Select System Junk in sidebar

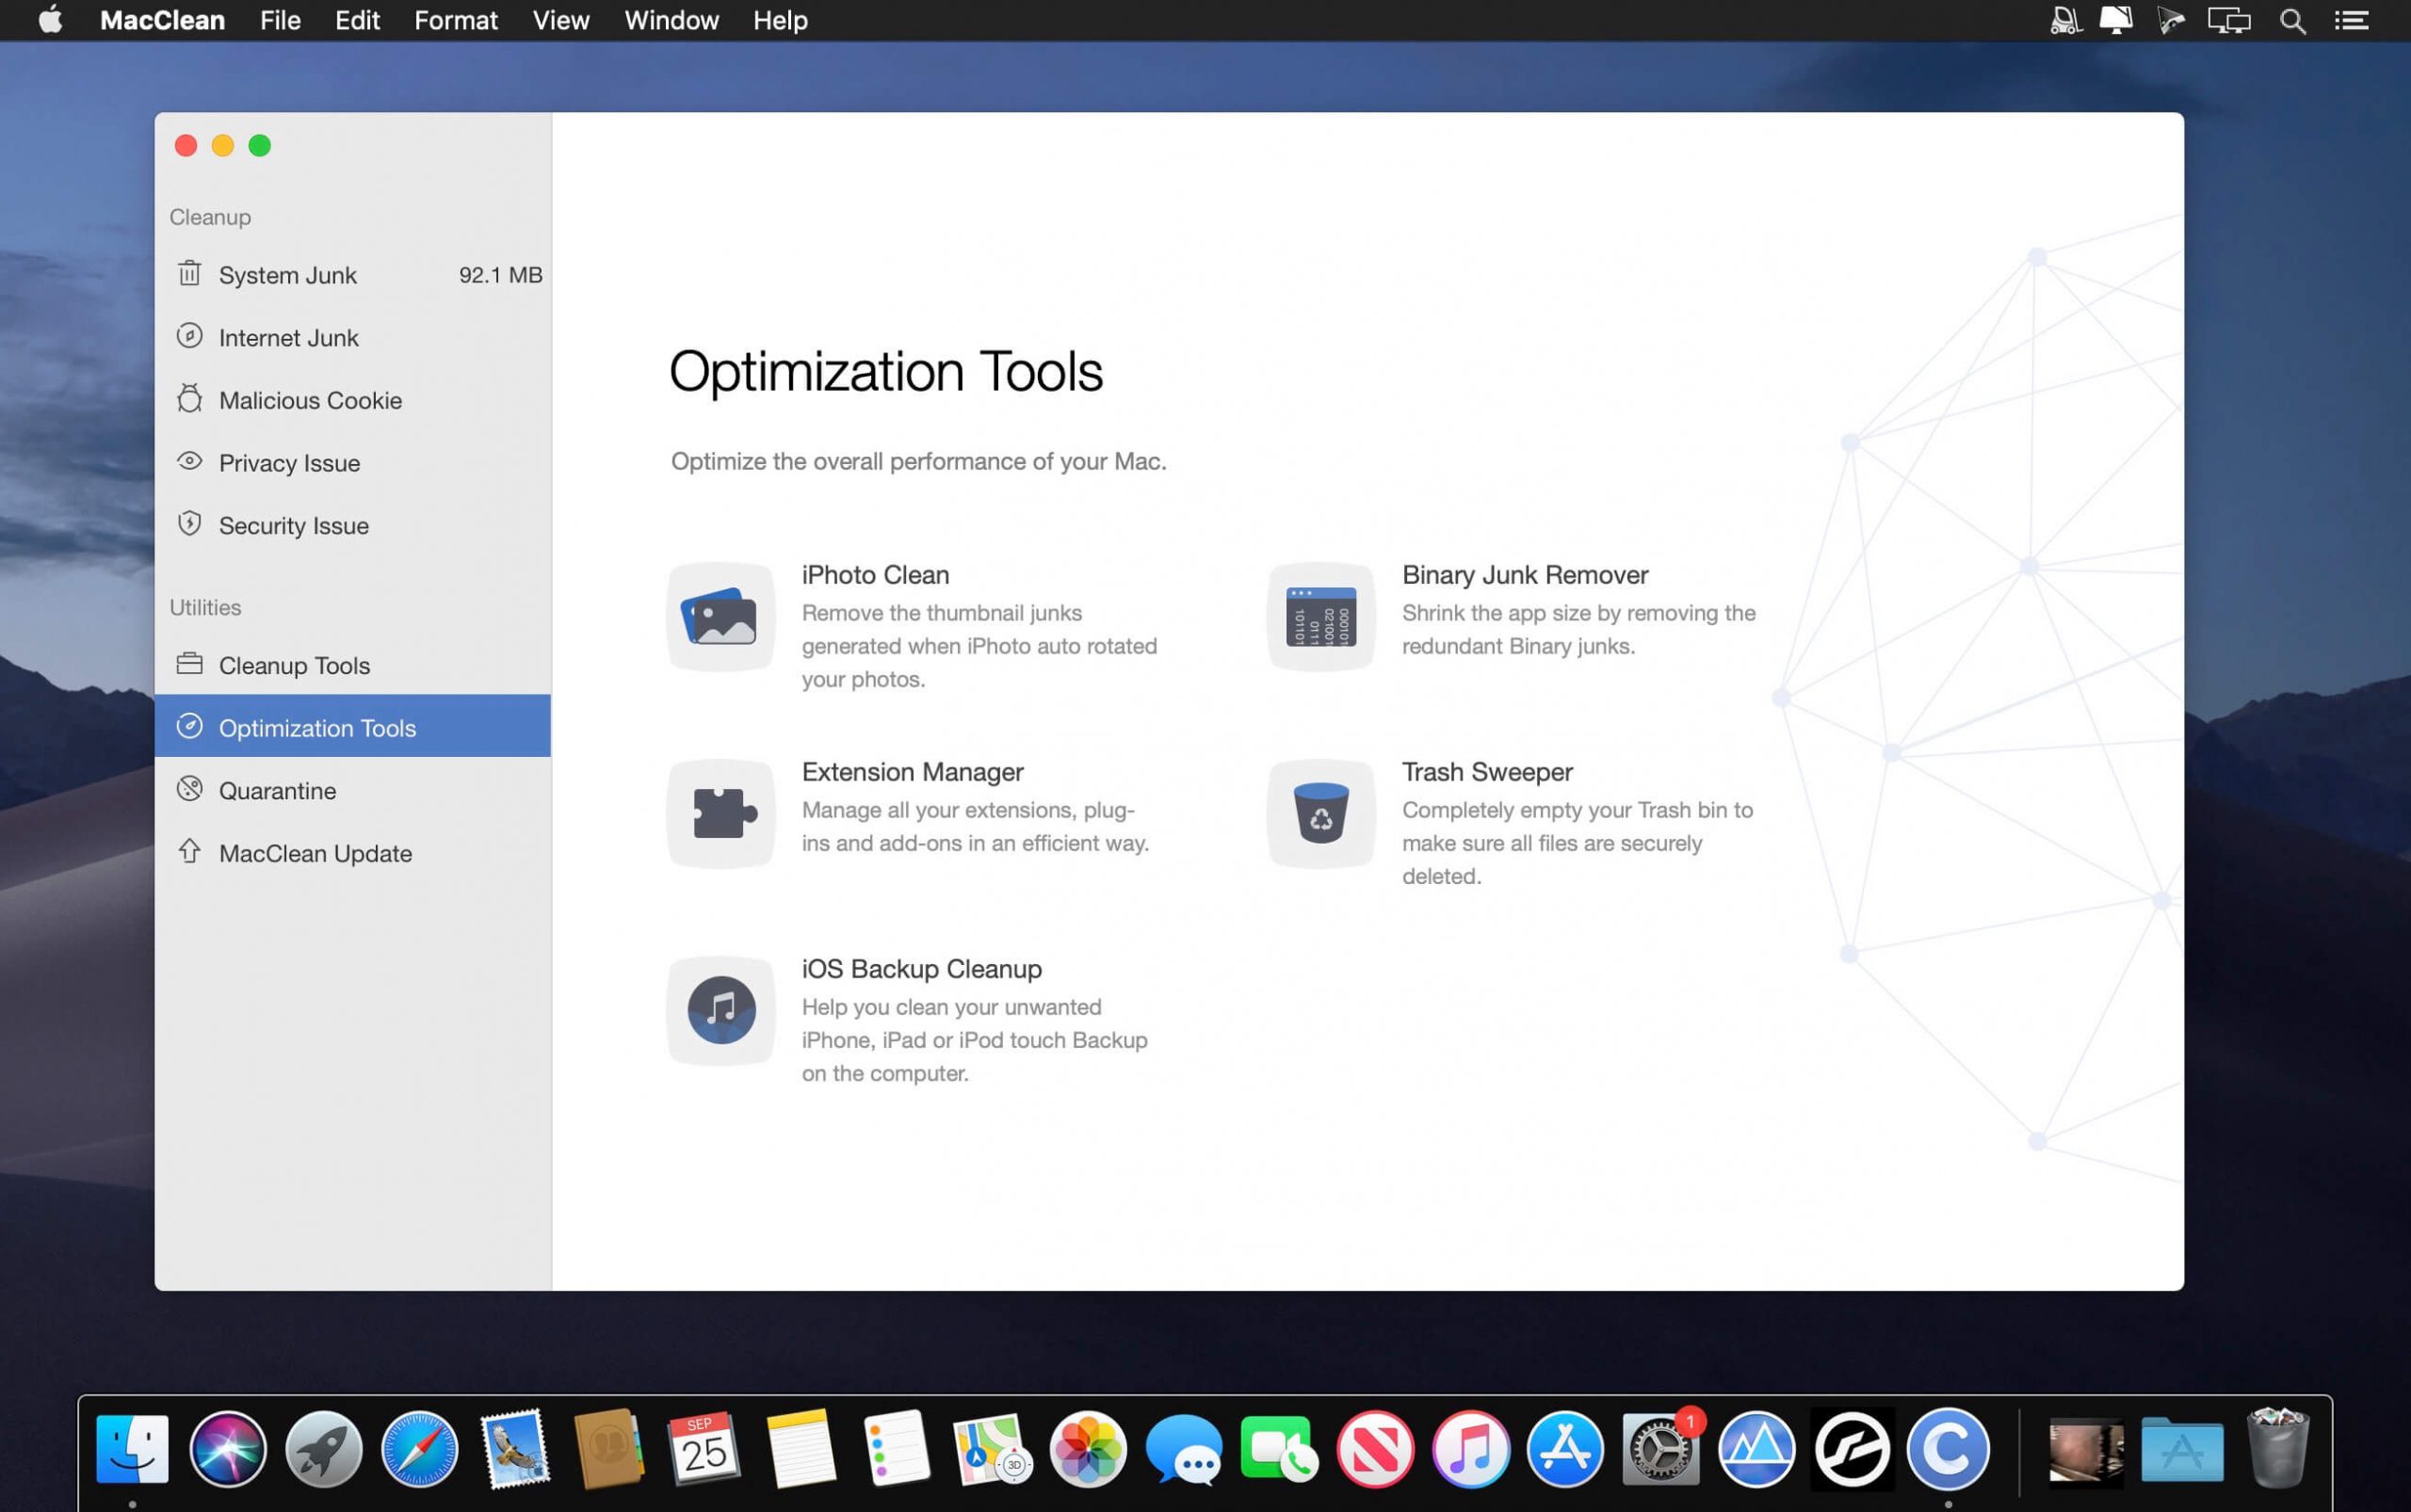point(287,275)
